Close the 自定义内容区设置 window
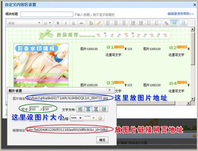198x151 pixels. [x=194, y=5]
